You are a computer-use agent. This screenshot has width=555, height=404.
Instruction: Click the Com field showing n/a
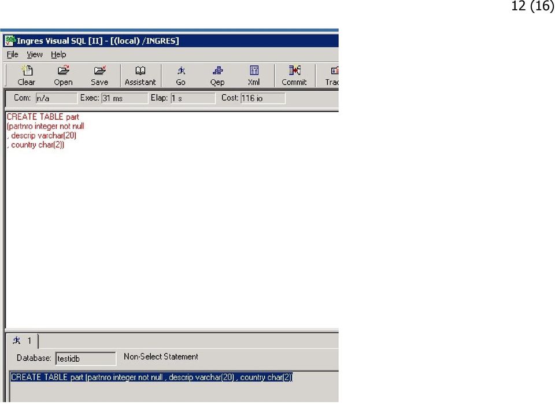tap(56, 98)
